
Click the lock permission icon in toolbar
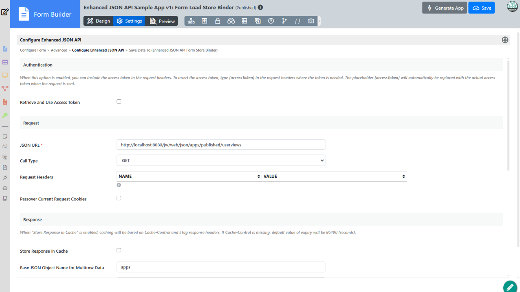pos(218,21)
